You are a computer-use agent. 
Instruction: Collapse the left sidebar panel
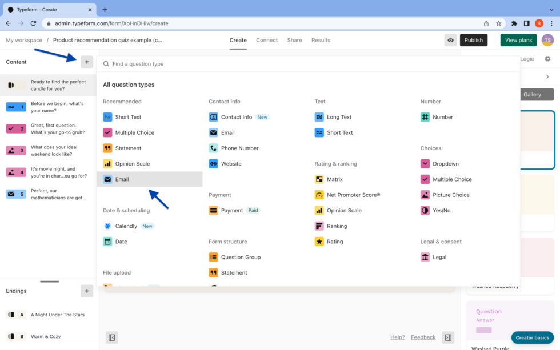[112, 337]
